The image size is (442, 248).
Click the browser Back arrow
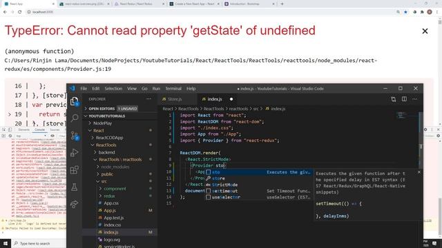pyautogui.click(x=5, y=12)
